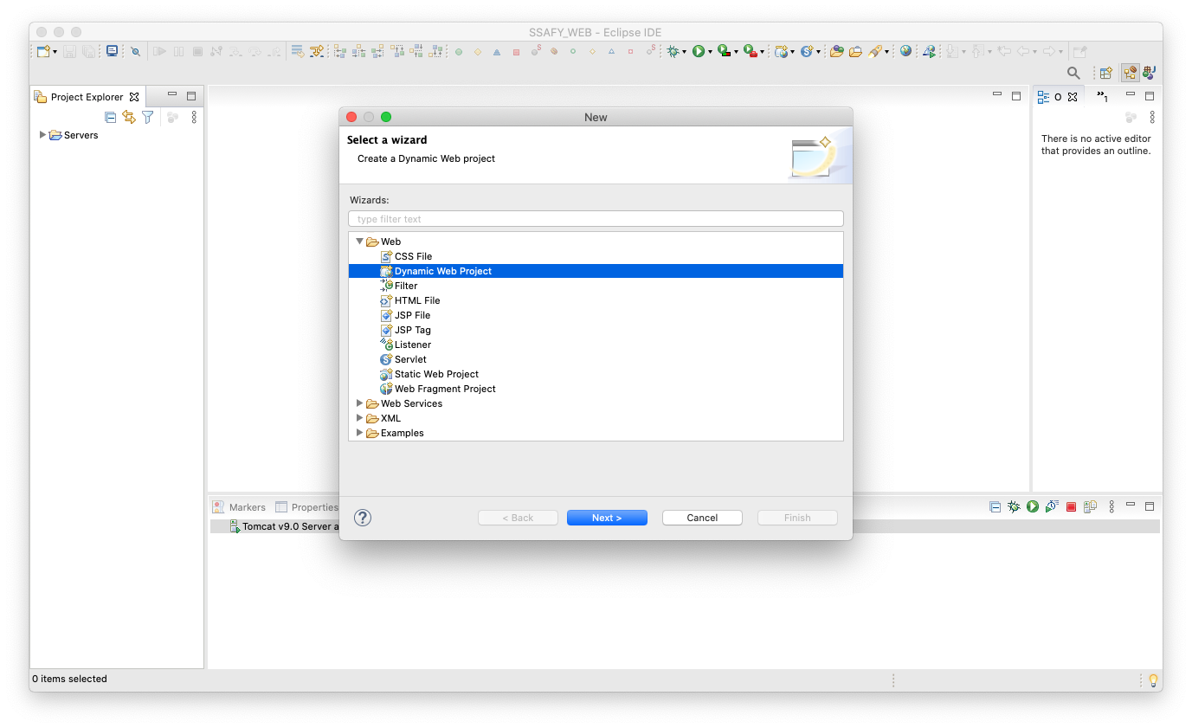
Task: Click the New Servlet toolbar icon
Action: click(x=807, y=51)
